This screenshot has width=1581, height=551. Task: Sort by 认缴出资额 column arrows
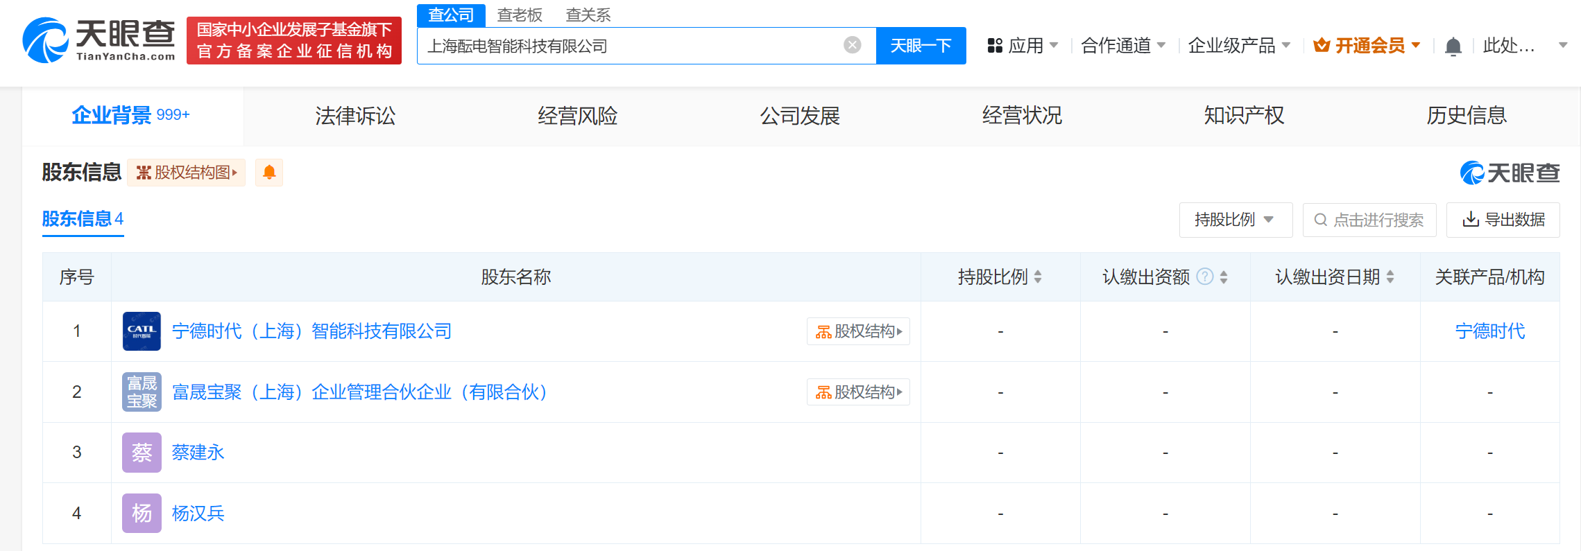click(x=1224, y=277)
